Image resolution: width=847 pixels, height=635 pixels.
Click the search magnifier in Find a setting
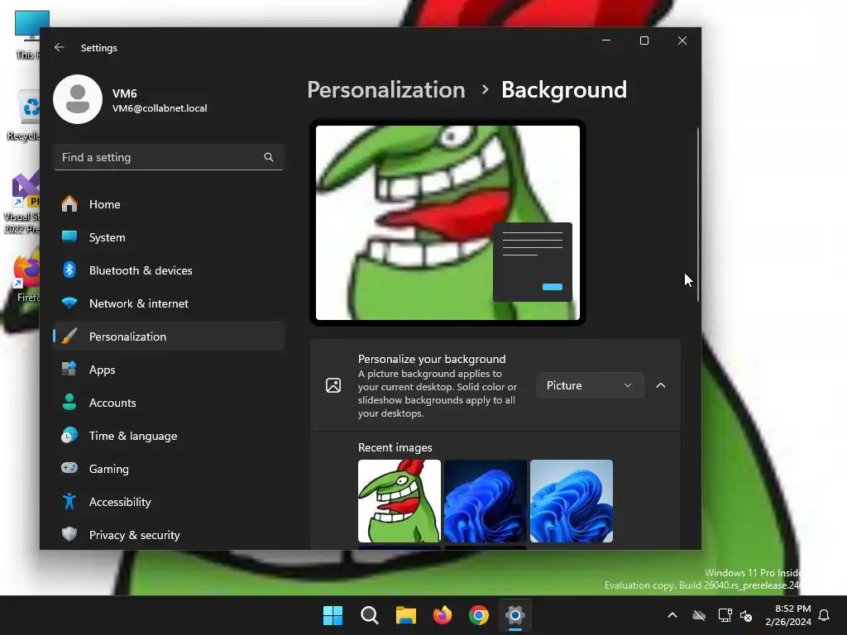[269, 157]
